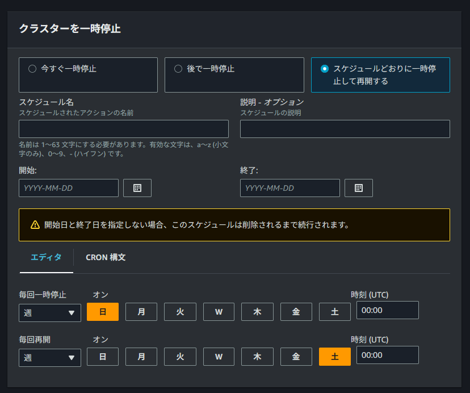This screenshot has width=470, height=393.
Task: Toggle the W day button in pause row
Action: [219, 311]
